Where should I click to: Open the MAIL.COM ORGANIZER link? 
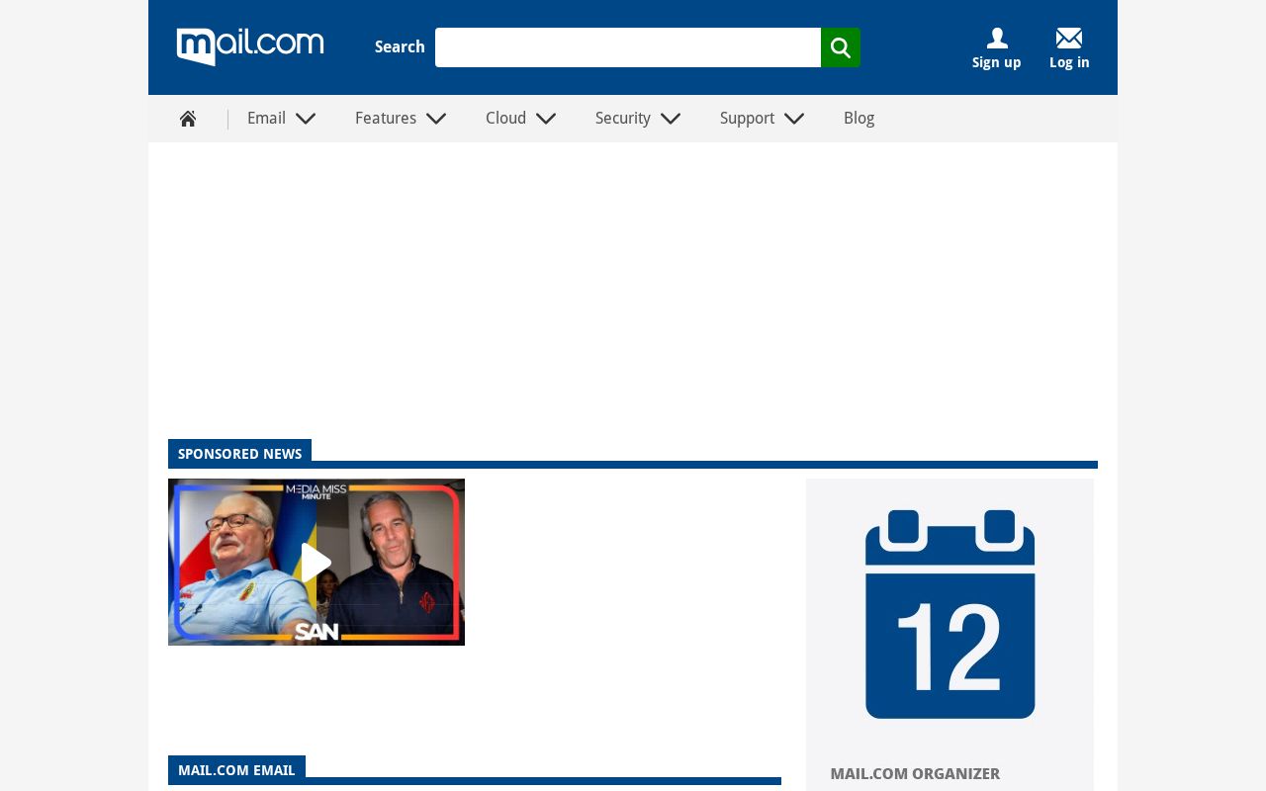click(915, 774)
